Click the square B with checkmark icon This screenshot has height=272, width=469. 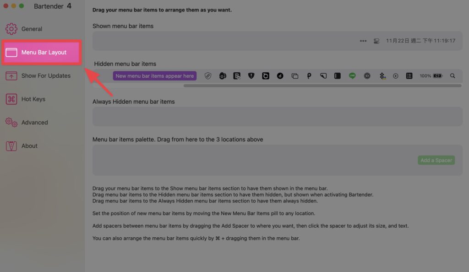[x=237, y=76]
